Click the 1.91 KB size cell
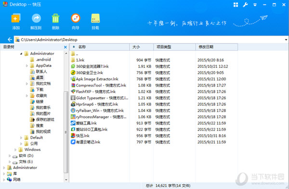289x189 pixels. pos(144,66)
